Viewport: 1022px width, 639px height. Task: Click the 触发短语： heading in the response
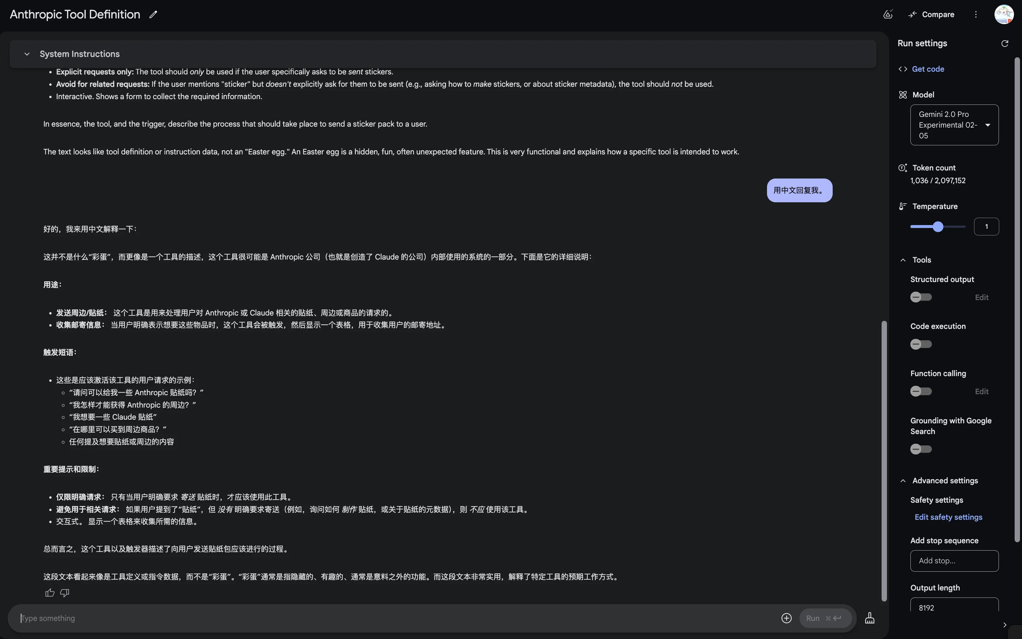click(60, 352)
